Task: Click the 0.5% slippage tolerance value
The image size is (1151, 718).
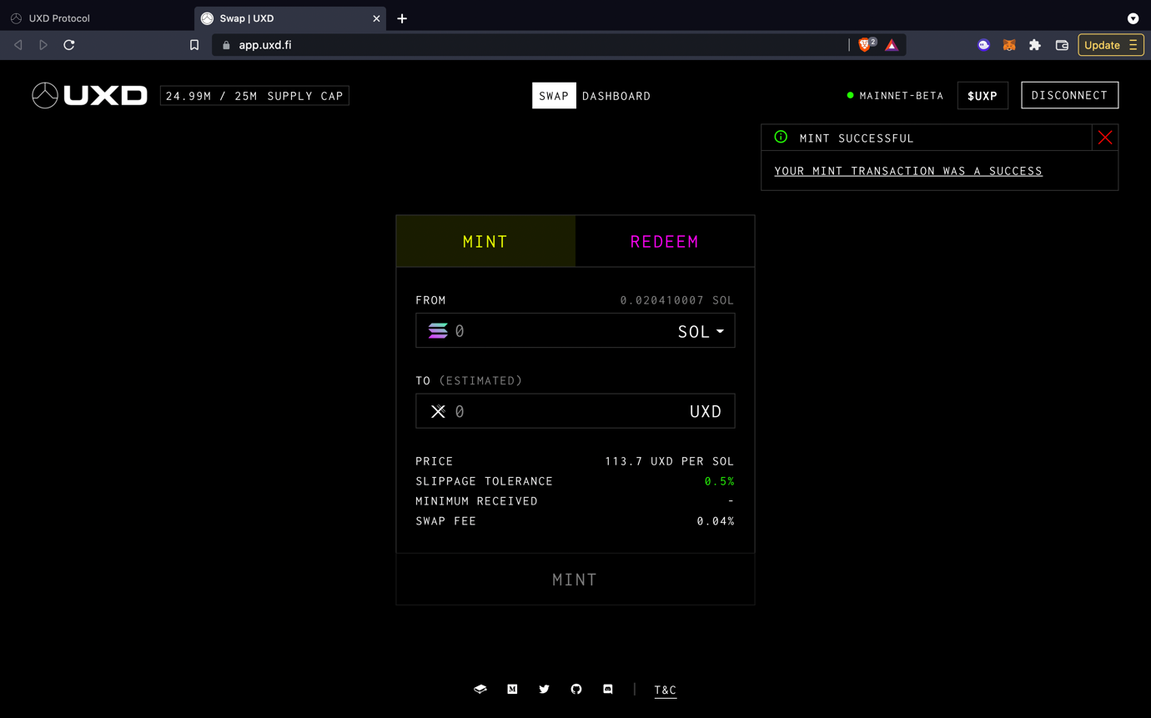Action: point(719,481)
